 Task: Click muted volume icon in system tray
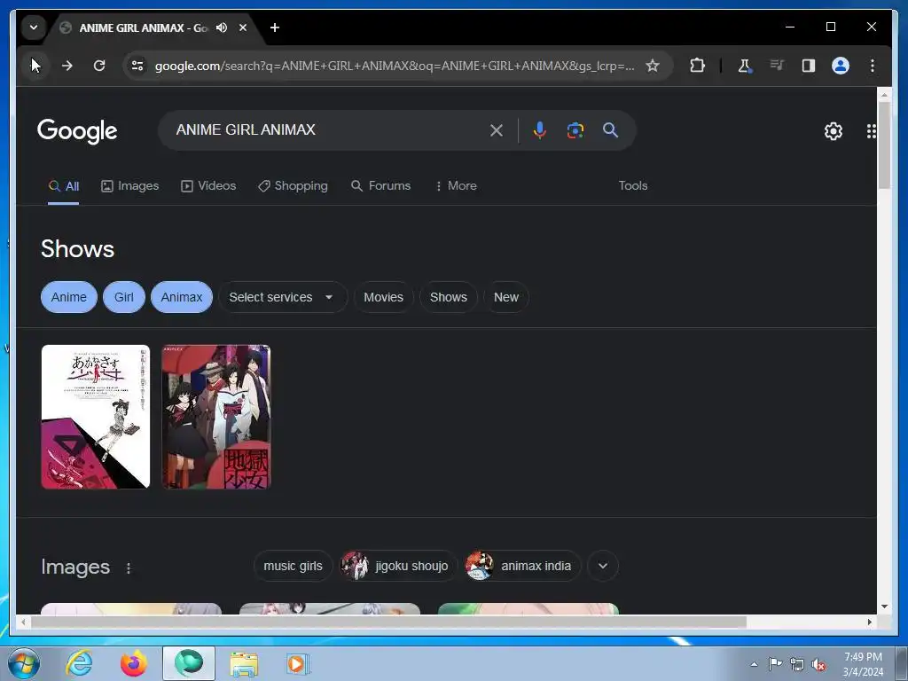pyautogui.click(x=818, y=665)
